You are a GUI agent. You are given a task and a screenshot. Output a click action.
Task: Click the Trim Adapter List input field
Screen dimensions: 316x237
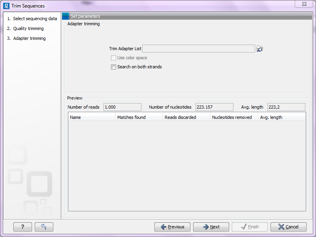(199, 49)
